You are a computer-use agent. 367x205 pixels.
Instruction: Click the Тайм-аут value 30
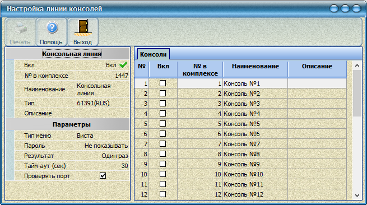(x=103, y=166)
